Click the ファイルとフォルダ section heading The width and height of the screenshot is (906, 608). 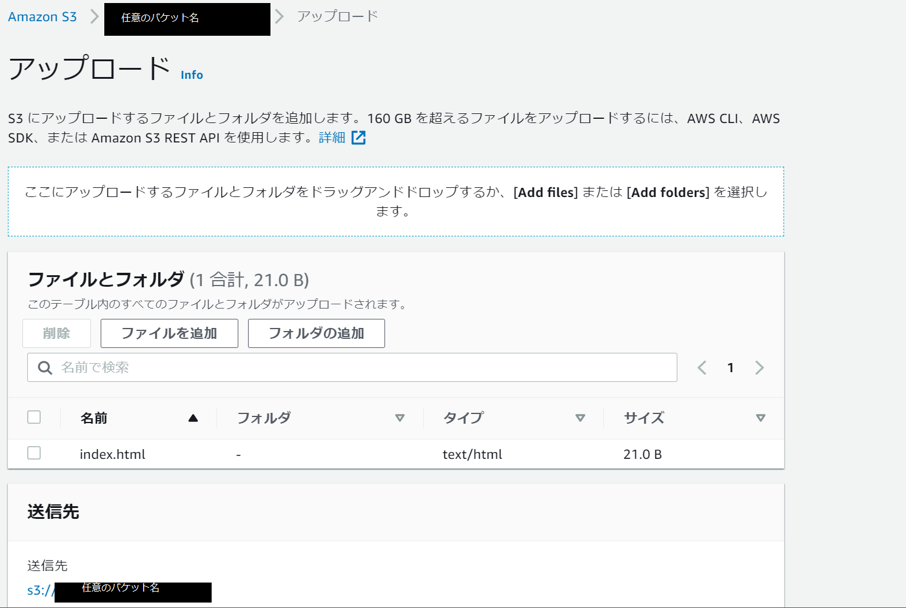coord(106,279)
